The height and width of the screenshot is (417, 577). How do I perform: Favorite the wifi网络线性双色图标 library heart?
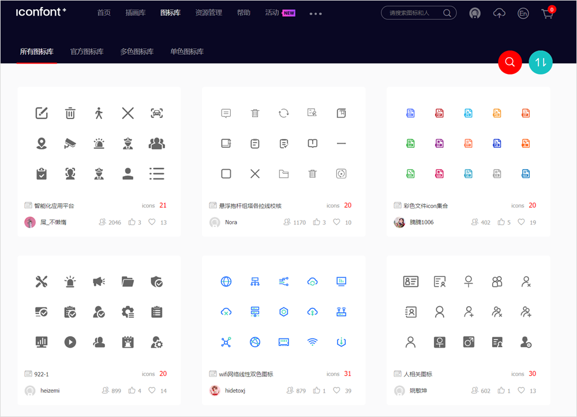click(x=336, y=390)
